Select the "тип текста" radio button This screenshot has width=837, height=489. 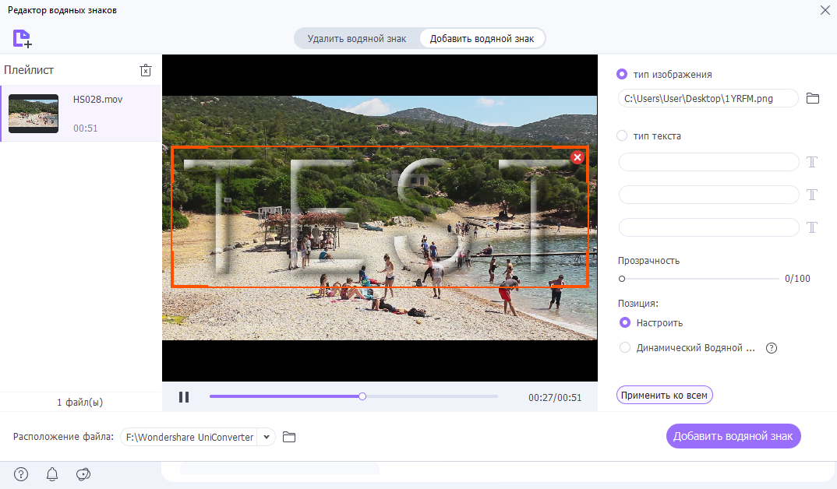click(622, 135)
